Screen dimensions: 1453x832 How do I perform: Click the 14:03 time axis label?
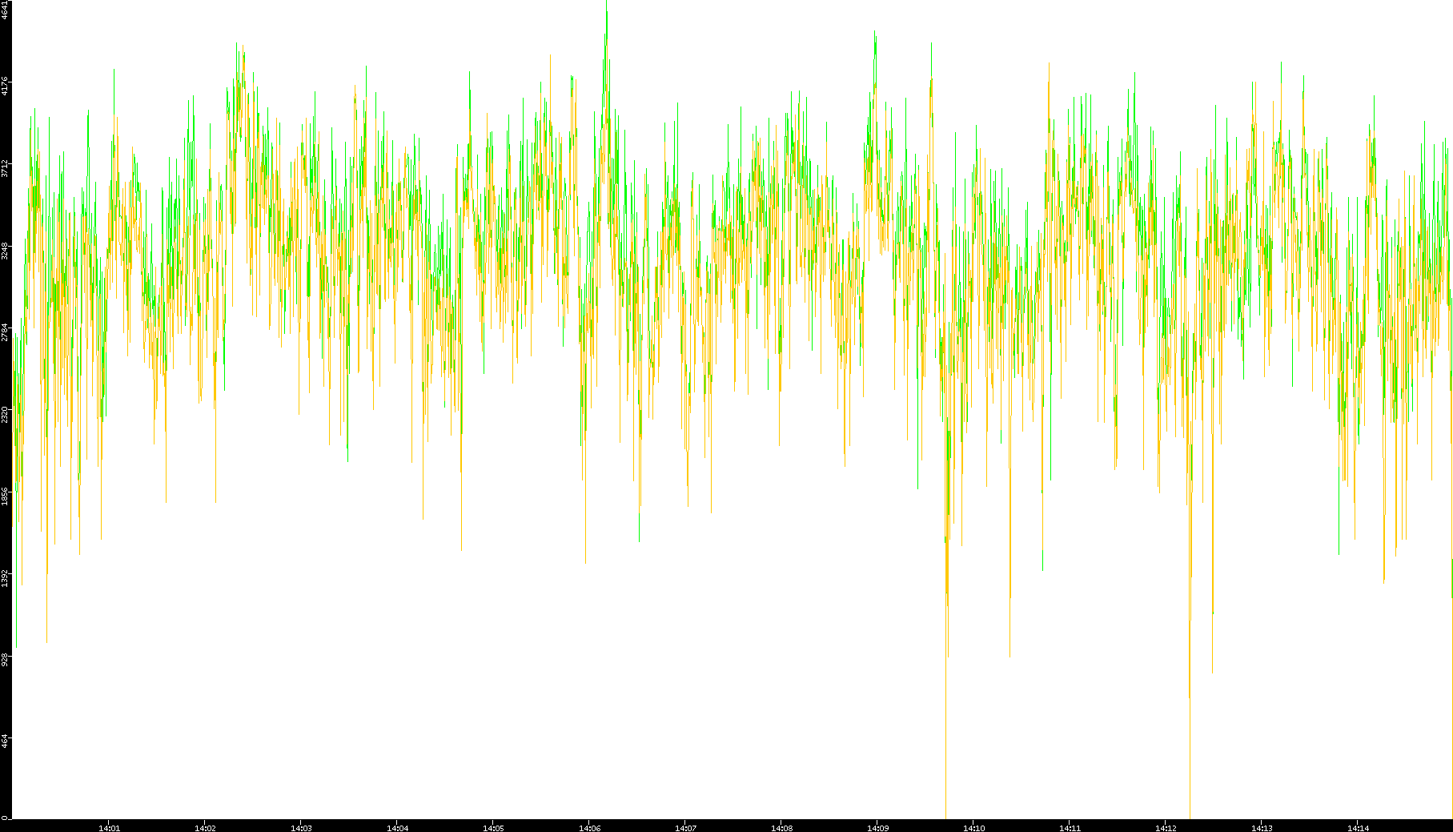pos(301,828)
